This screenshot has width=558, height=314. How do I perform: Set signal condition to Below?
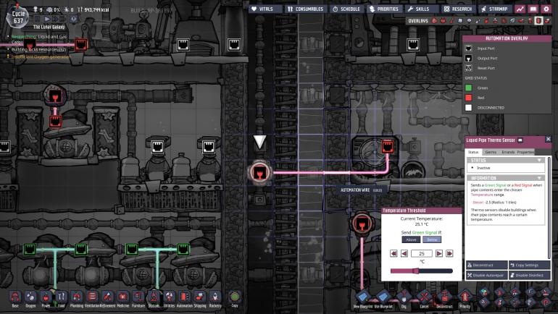pyautogui.click(x=432, y=239)
